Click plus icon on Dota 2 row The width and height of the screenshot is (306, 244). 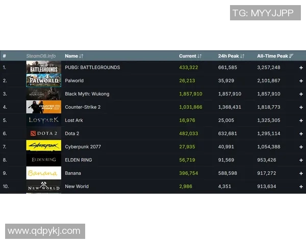301,134
